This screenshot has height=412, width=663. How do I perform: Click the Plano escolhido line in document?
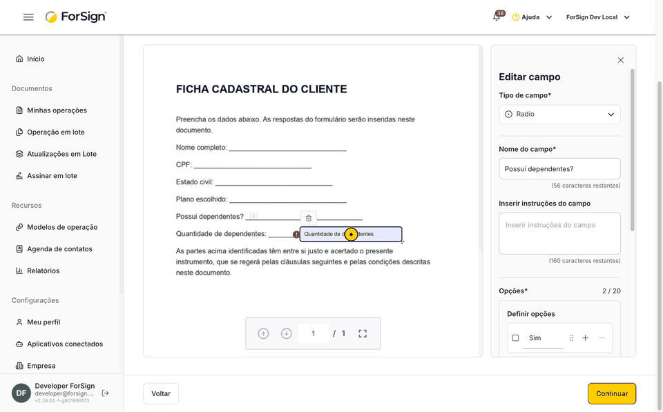[x=261, y=199]
